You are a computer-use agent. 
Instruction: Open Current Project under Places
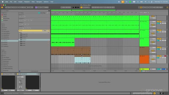[x=7, y=59]
